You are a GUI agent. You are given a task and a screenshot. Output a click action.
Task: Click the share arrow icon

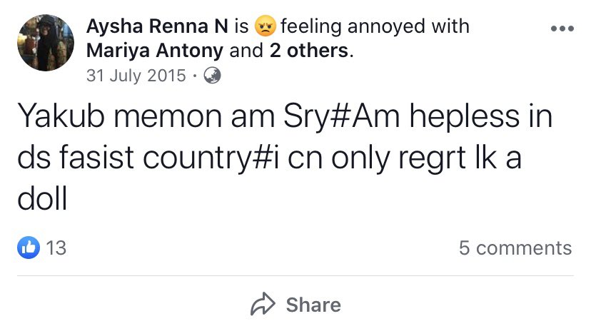263,304
